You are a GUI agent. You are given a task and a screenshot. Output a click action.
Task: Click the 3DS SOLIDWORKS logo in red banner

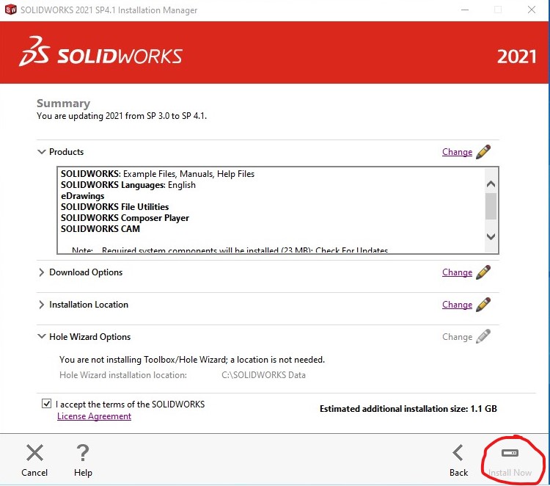coord(101,52)
